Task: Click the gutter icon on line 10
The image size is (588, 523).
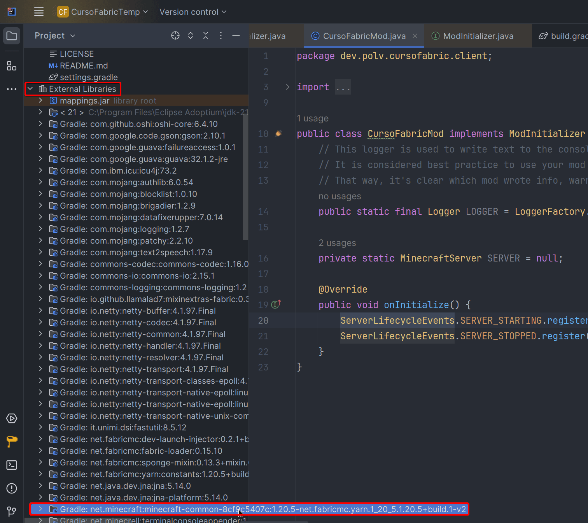Action: pyautogui.click(x=278, y=133)
